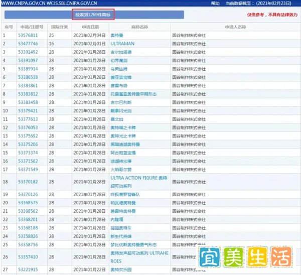Viewport: 301px width, 275px height.
Task: Open application number 53371562
Action: (x=28, y=161)
